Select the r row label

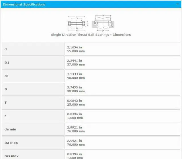(x=5, y=116)
